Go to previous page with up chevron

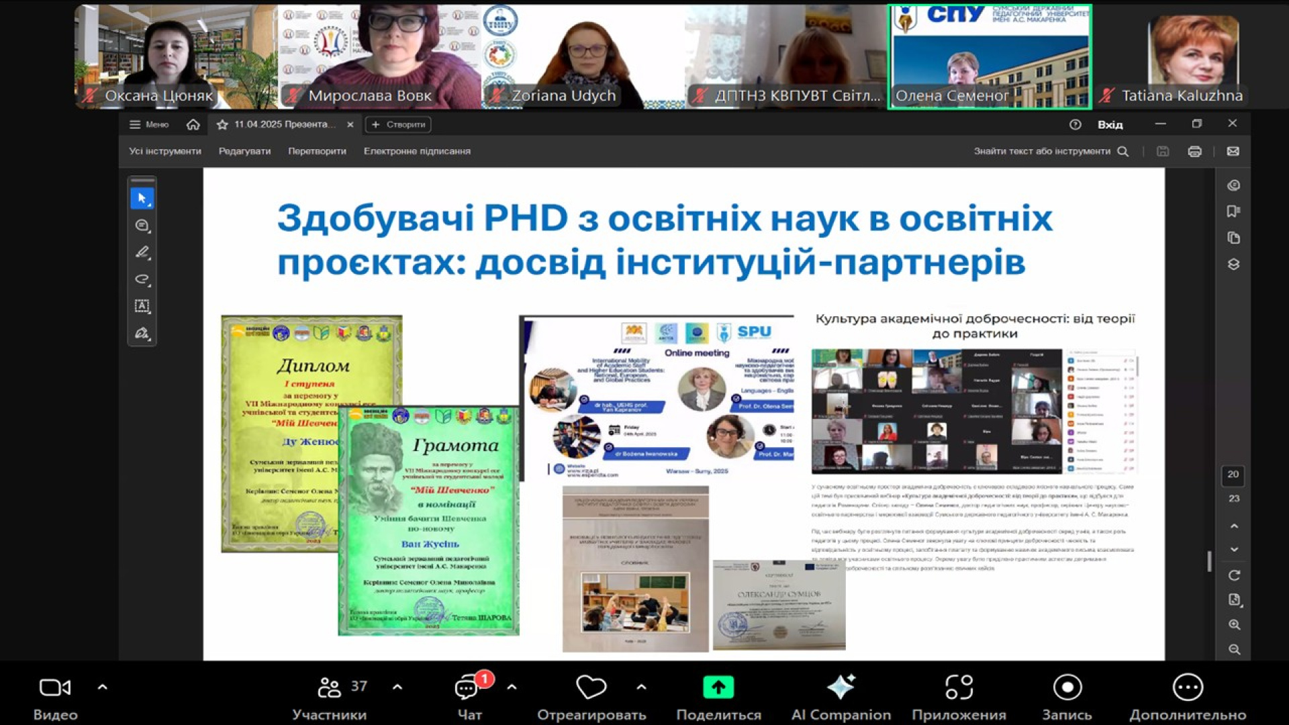point(1234,526)
